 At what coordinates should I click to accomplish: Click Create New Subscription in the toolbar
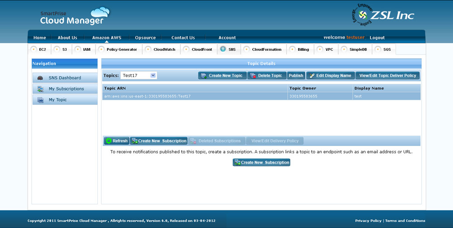point(159,141)
